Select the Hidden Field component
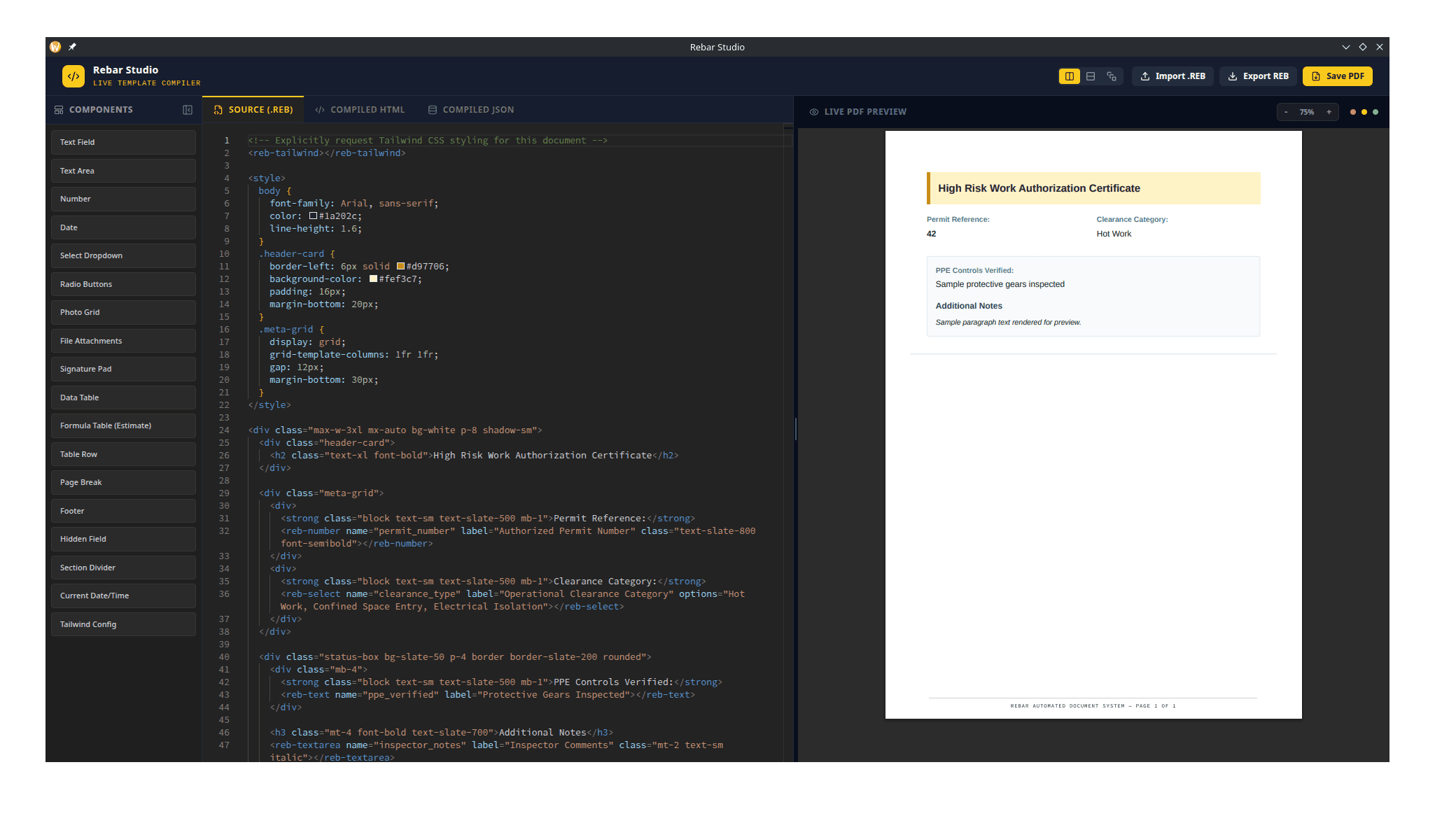The image size is (1435, 816). tap(123, 539)
